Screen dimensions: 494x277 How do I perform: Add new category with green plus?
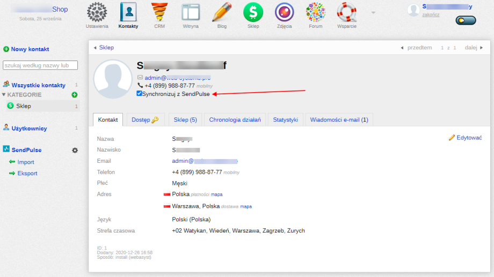pyautogui.click(x=75, y=95)
